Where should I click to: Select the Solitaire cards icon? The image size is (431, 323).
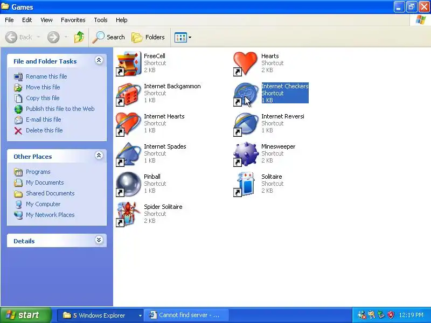pos(246,184)
